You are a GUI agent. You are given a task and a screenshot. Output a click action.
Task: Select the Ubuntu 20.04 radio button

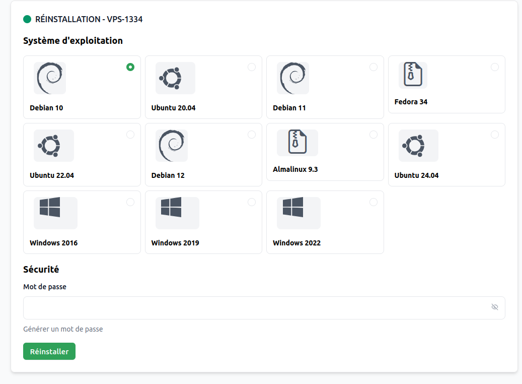252,67
